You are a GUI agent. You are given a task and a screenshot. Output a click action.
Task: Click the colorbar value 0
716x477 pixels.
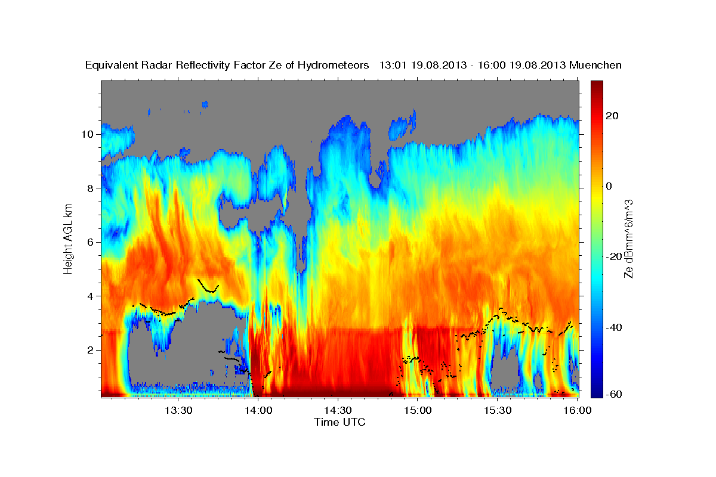pyautogui.click(x=609, y=186)
